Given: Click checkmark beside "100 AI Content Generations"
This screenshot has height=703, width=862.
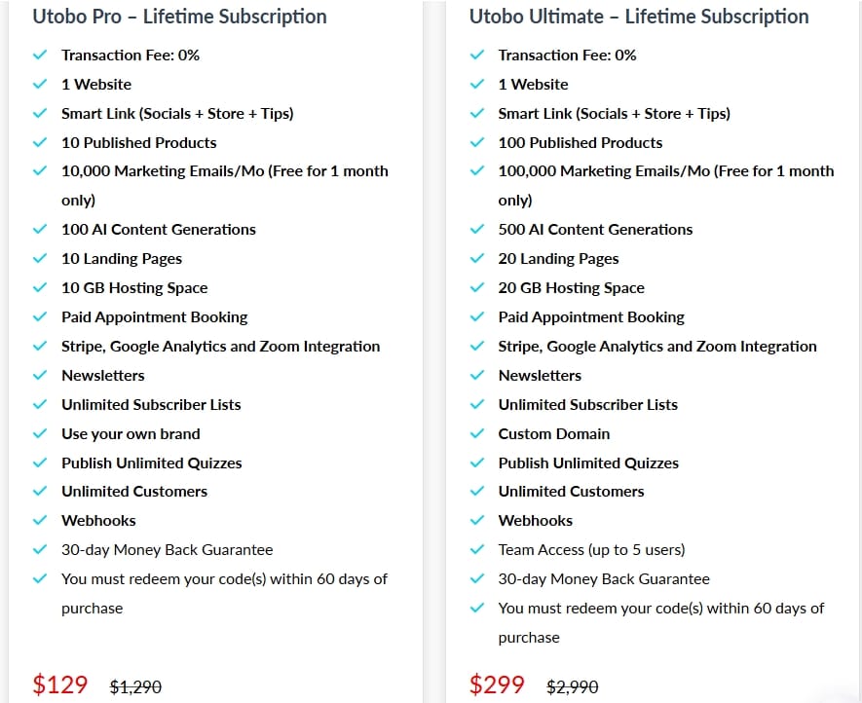Looking at the screenshot, I should (x=40, y=230).
